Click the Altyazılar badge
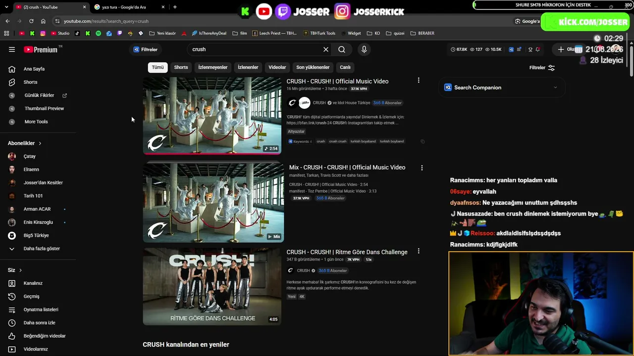This screenshot has height=356, width=634. tap(296, 132)
